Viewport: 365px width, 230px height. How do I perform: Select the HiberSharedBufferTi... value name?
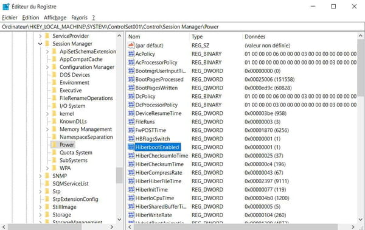tap(161, 206)
